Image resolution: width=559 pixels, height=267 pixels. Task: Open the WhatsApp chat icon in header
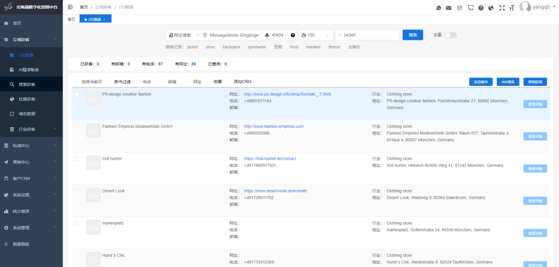438,8
